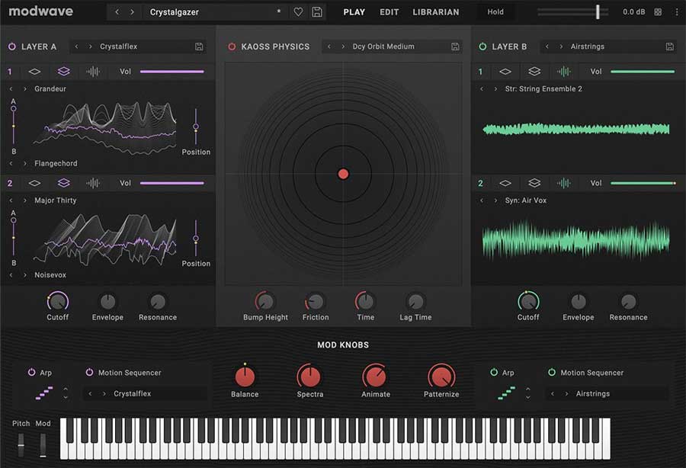Step Layer B arp pattern down arrow
Image resolution: width=686 pixels, height=468 pixels.
click(x=528, y=398)
